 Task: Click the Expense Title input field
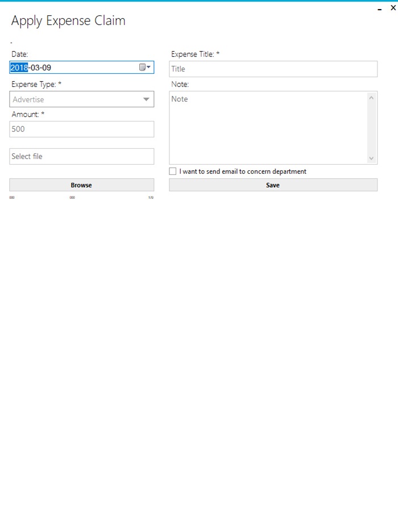point(273,69)
